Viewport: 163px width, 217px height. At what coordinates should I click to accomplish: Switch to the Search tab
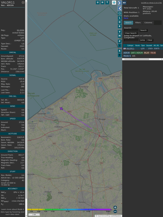click(x=129, y=23)
